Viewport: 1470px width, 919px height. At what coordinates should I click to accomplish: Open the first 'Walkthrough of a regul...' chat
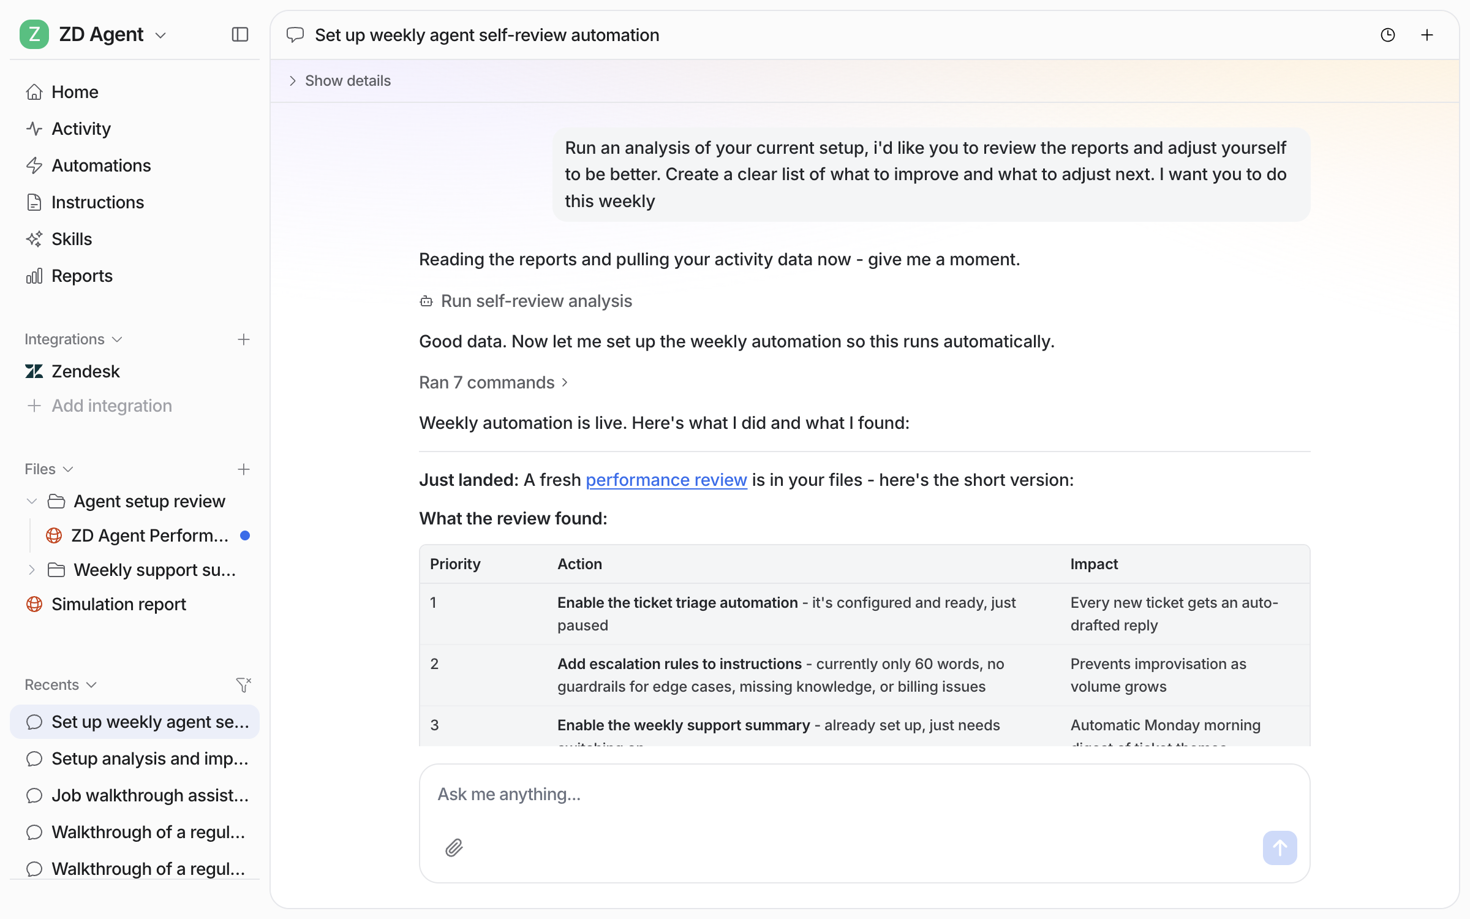135,832
